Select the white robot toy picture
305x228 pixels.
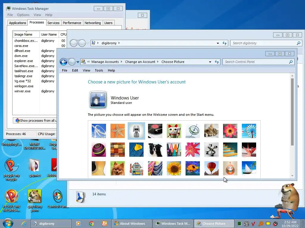point(136,131)
